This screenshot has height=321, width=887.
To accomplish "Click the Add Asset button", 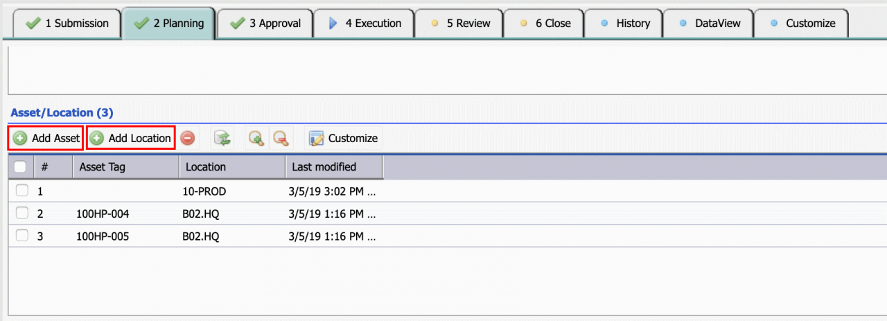I will (46, 138).
